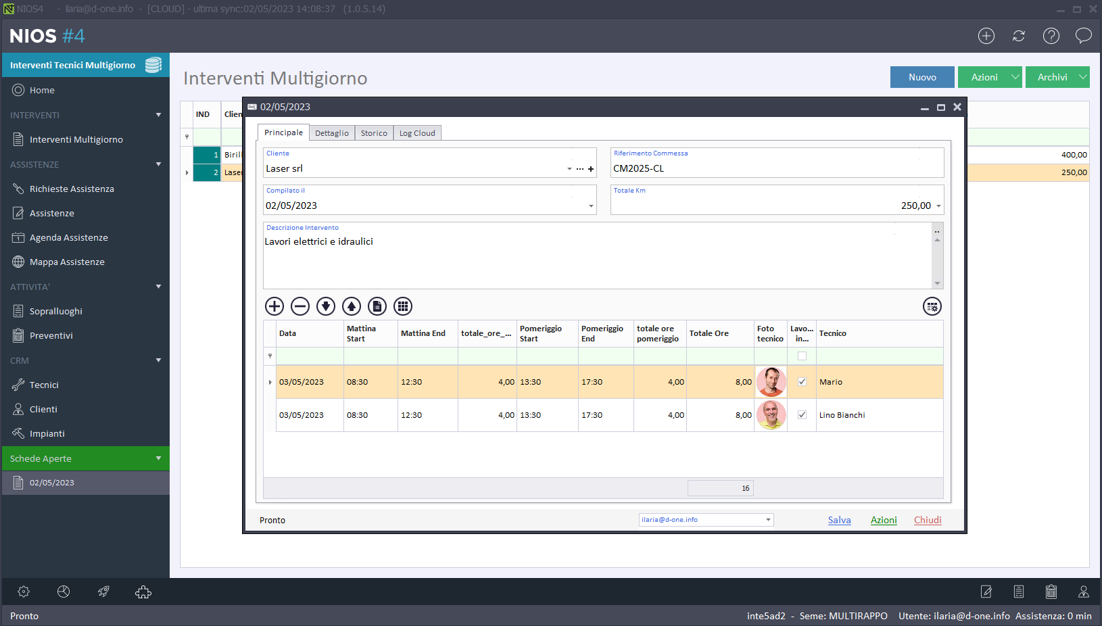Expand the Azioni green button dropdown arrow
The height and width of the screenshot is (626, 1102).
click(1015, 77)
